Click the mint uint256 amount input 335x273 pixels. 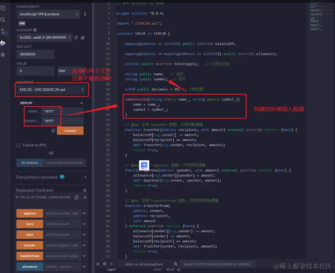62,235
